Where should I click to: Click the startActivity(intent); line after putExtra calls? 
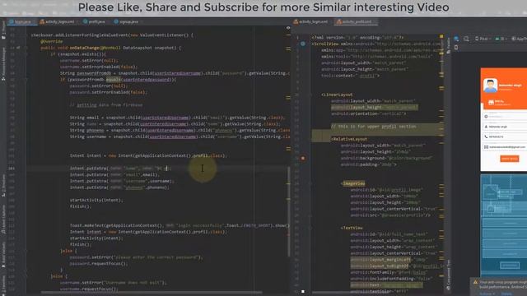click(x=96, y=200)
